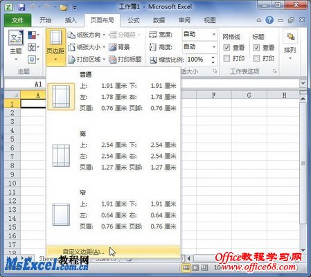Expand the quick access toolbar customize arrow
311x277 pixels.
pos(75,8)
